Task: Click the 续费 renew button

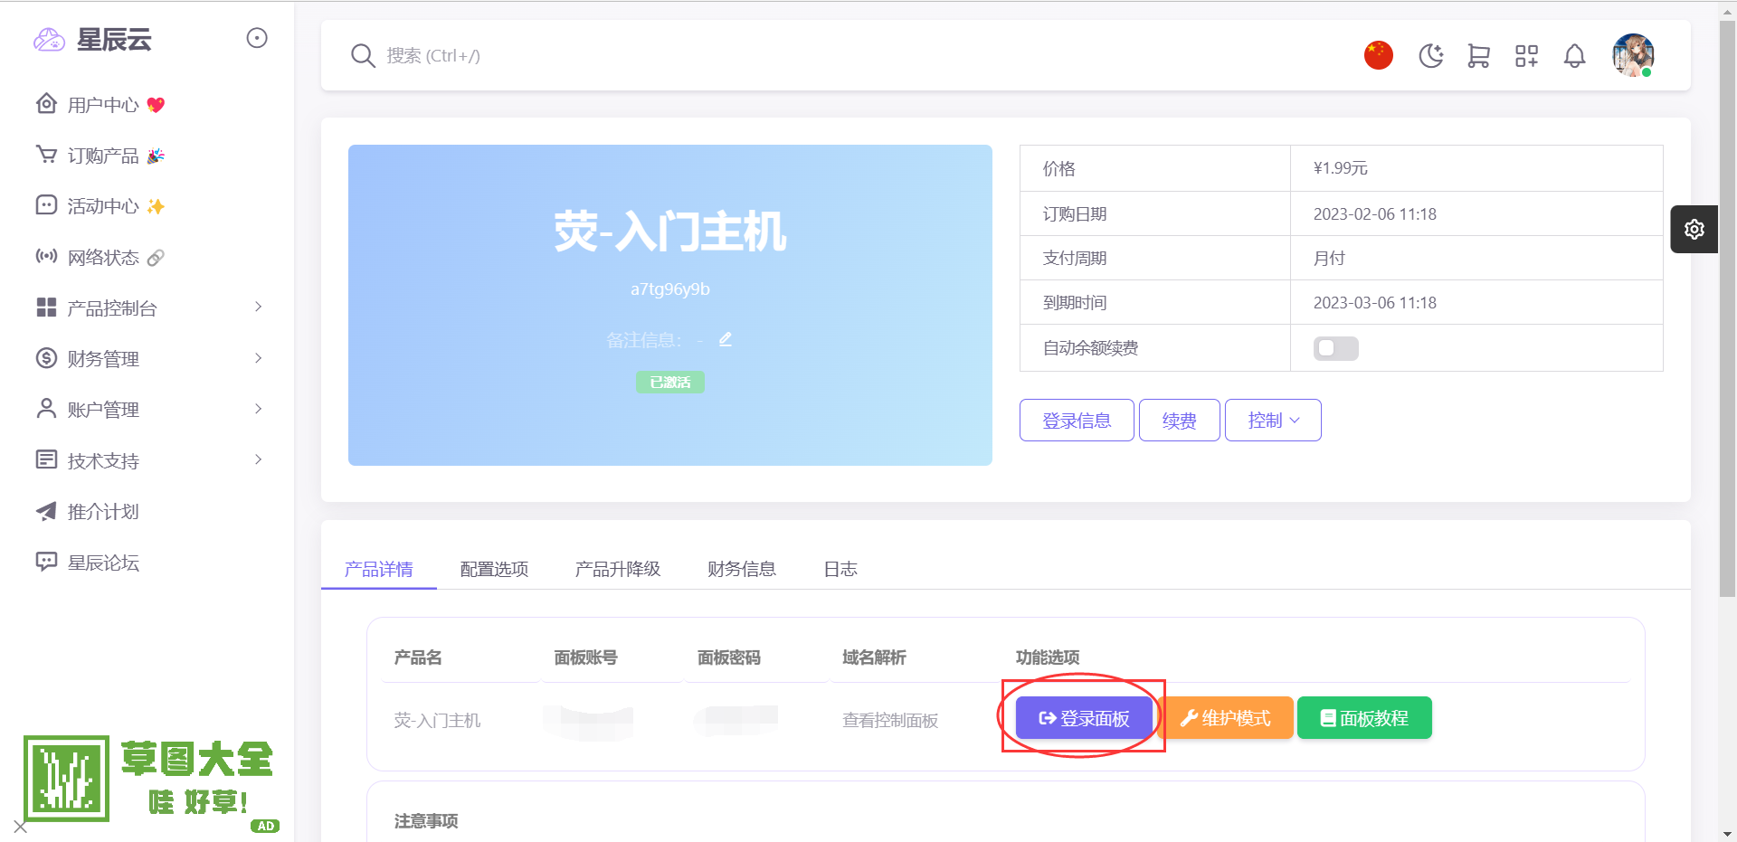Action: tap(1179, 421)
